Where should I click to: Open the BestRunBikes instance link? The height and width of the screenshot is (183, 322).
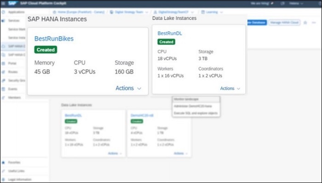[x=54, y=39]
